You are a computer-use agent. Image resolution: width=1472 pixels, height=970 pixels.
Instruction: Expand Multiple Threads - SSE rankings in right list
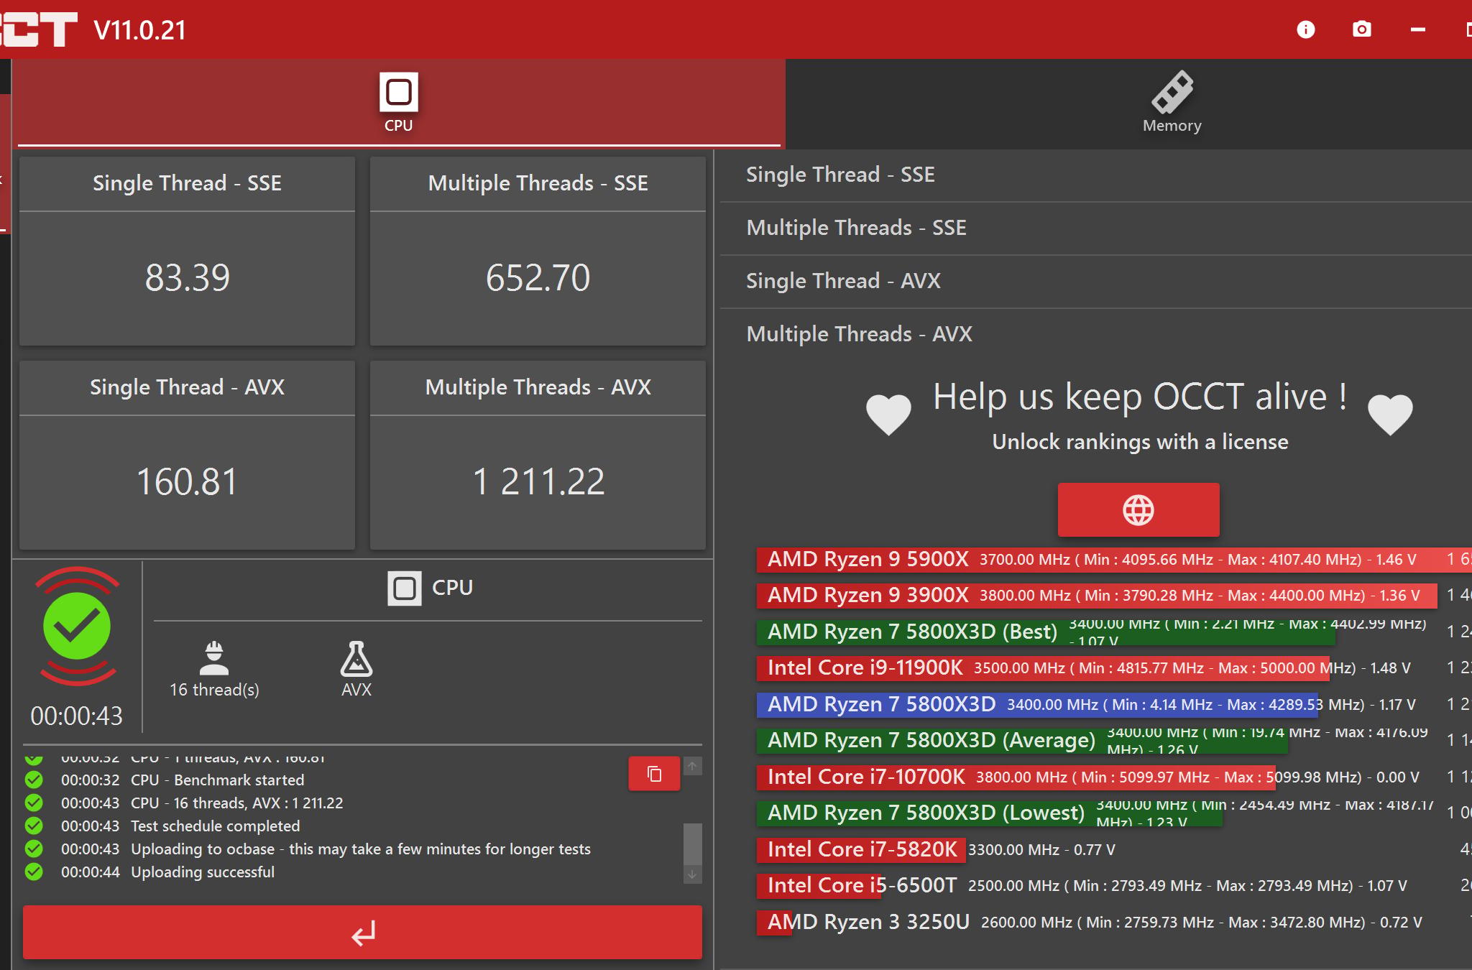(x=1096, y=228)
